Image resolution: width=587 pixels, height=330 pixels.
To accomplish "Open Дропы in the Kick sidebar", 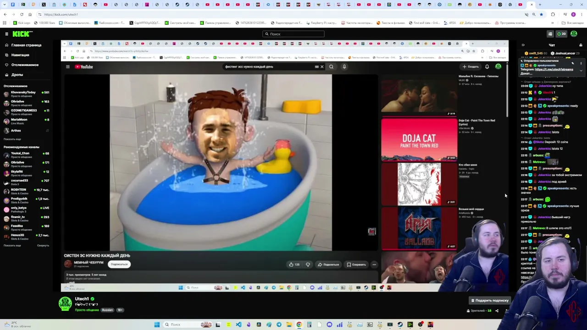I will pos(17,75).
